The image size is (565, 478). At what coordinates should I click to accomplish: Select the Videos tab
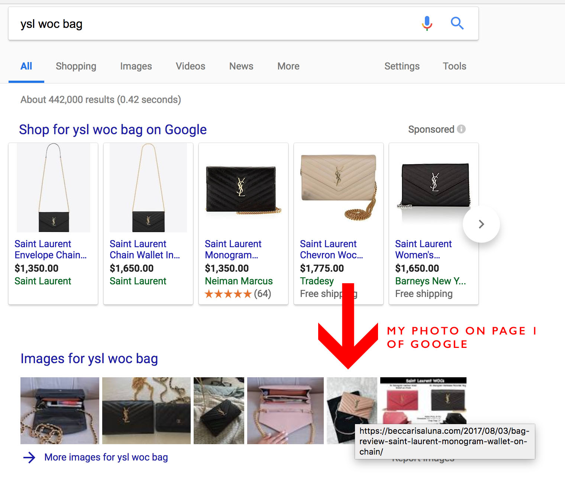coord(190,66)
